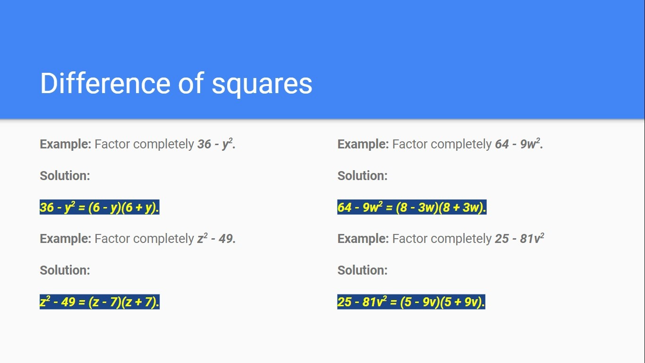The height and width of the screenshot is (363, 645).
Task: Select the highlighted answer 36 - y² = (6 - y)(6 + y)
Action: tap(100, 207)
